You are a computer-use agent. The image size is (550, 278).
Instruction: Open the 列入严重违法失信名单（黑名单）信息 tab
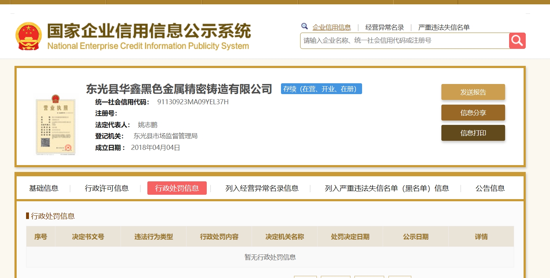pyautogui.click(x=387, y=188)
